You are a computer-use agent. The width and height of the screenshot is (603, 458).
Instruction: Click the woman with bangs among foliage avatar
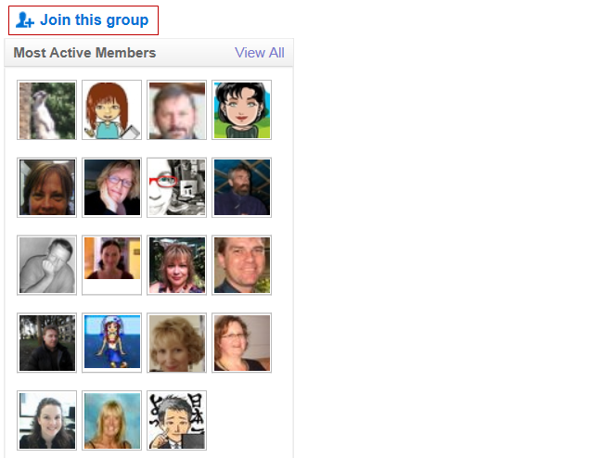[x=177, y=265]
